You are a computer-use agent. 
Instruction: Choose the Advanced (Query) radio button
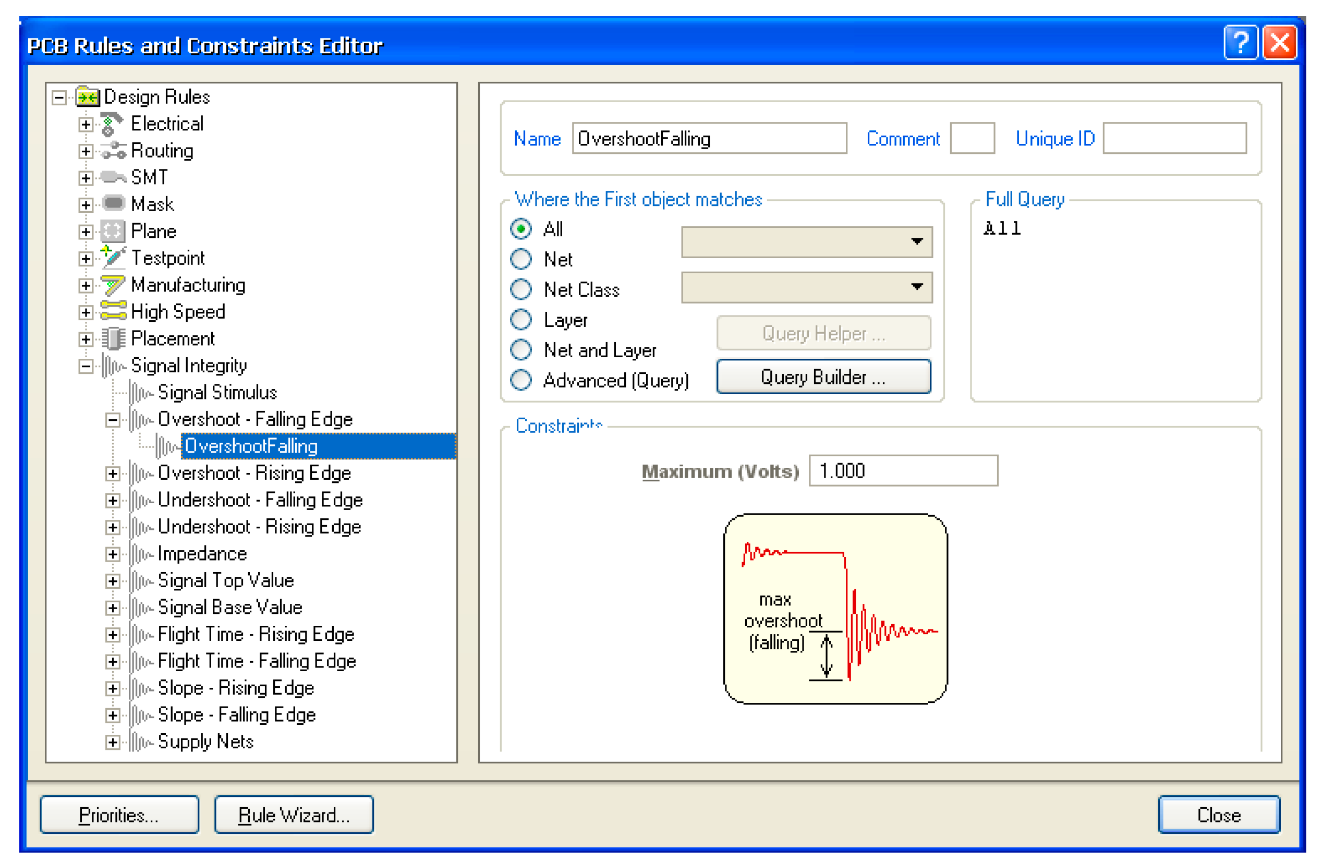[x=521, y=380]
